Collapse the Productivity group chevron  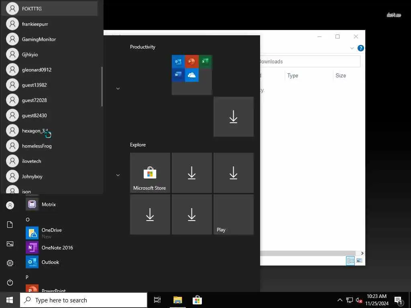118,89
